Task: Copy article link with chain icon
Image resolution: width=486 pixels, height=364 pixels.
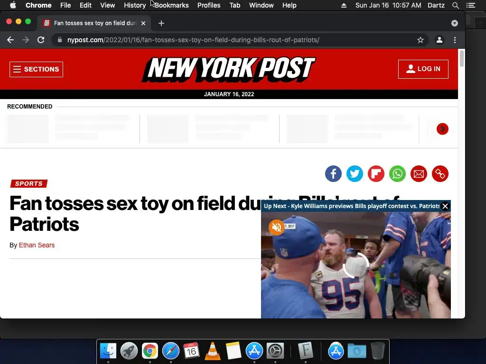Action: (x=440, y=173)
